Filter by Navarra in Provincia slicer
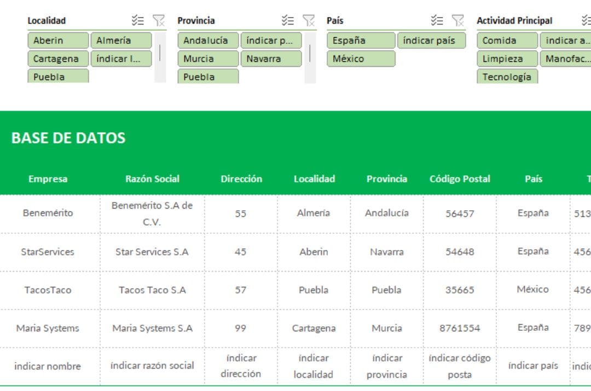The width and height of the screenshot is (591, 391). 271,59
